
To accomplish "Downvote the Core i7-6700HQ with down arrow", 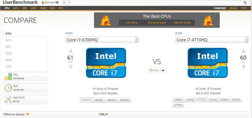I will [71, 67].
